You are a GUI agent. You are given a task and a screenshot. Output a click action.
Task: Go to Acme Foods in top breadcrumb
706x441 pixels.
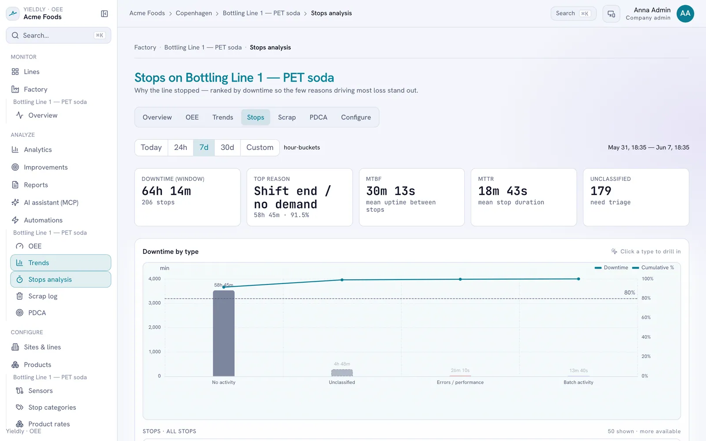[x=147, y=13]
